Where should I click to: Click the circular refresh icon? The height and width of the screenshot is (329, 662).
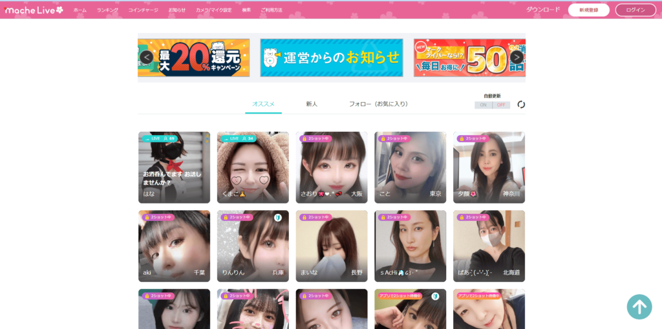[521, 104]
